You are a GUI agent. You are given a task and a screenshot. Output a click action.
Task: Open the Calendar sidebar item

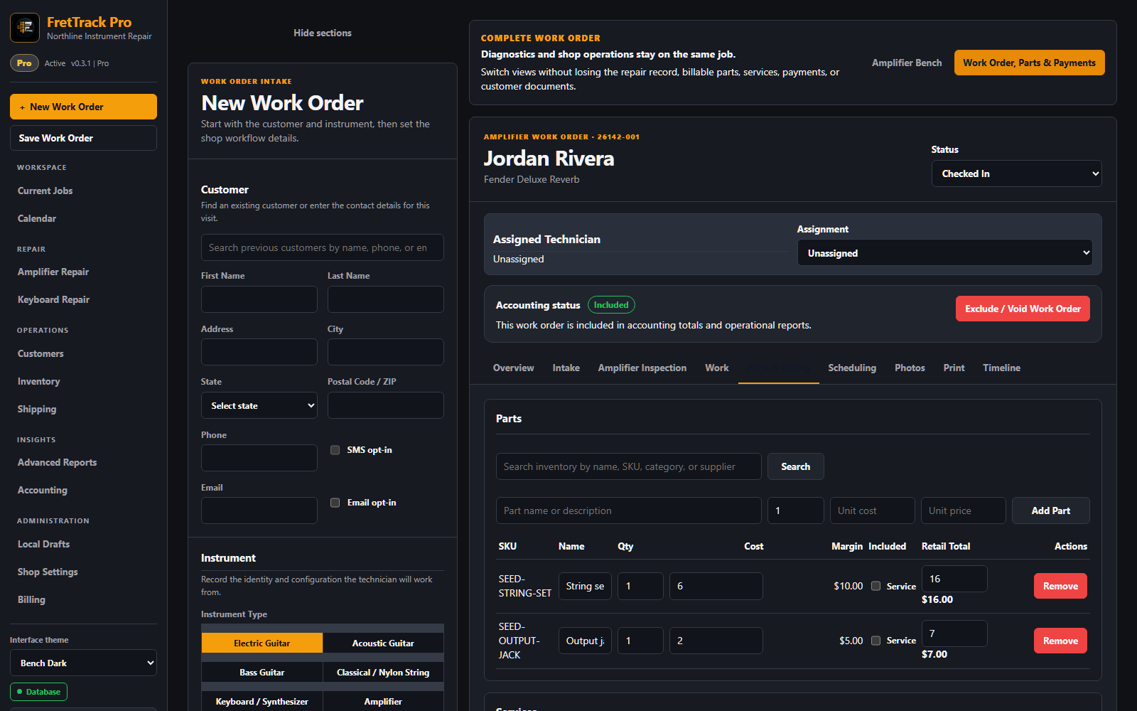point(37,218)
